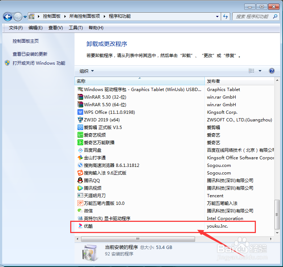Select the 爱奇艺视频 icon
Viewport: 283px width, 267px height.
coord(80,135)
